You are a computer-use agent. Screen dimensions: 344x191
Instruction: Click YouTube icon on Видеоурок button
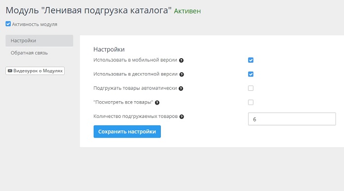(x=10, y=71)
